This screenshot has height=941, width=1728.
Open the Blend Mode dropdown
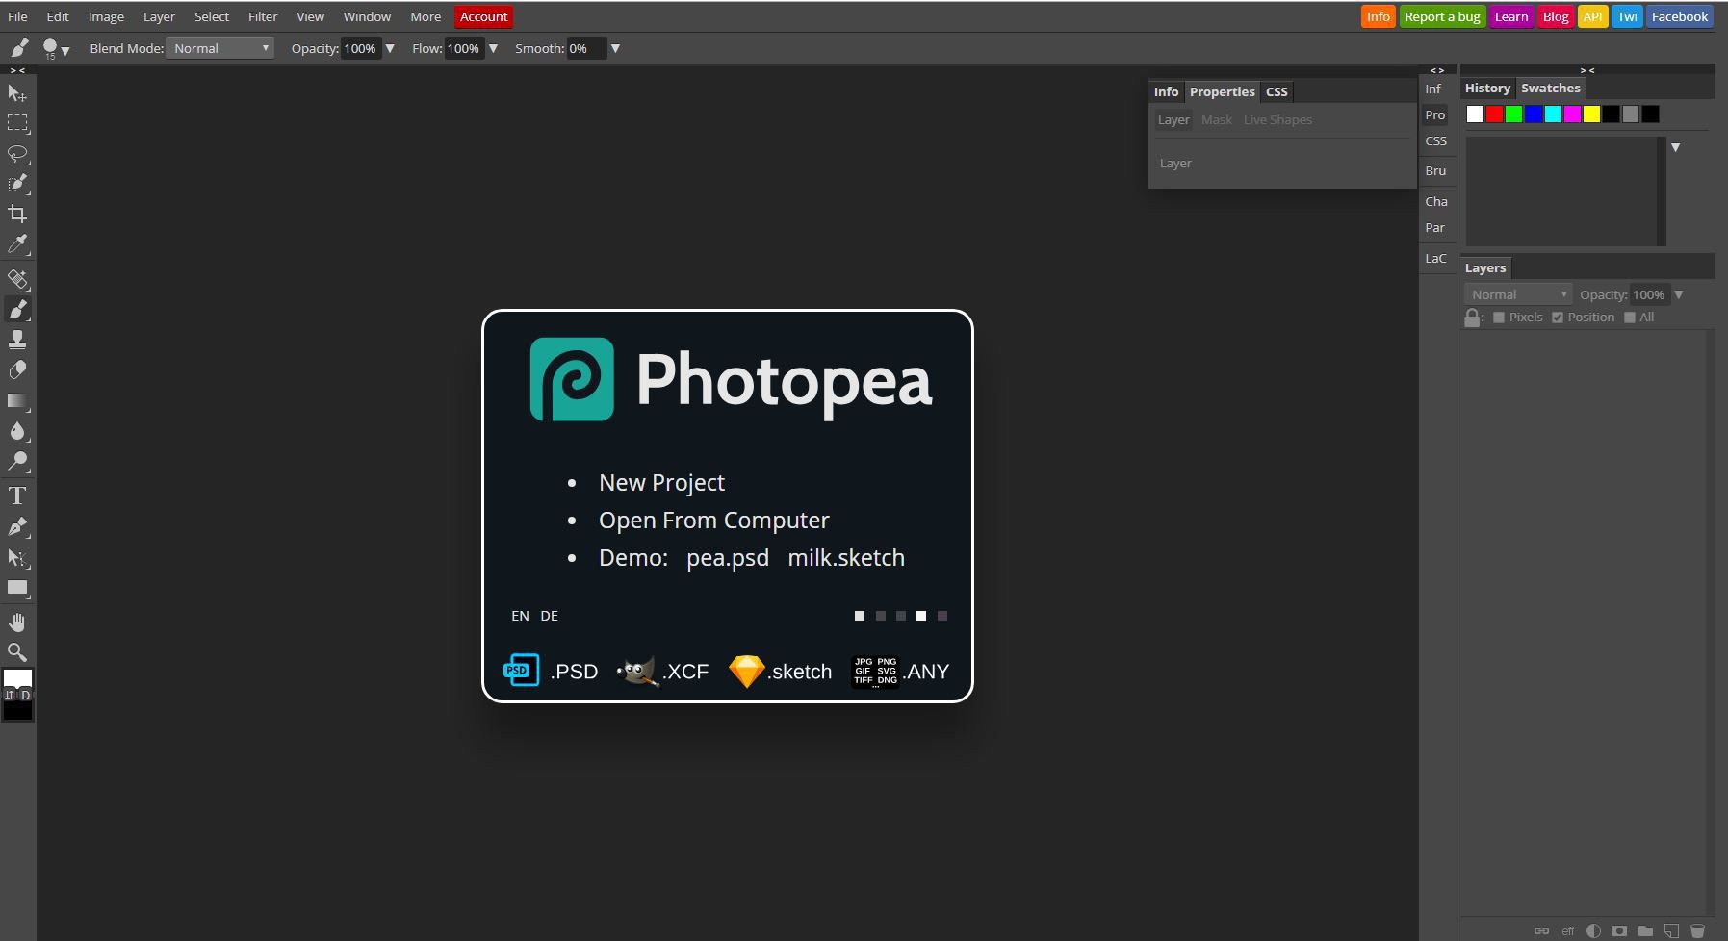(x=219, y=48)
